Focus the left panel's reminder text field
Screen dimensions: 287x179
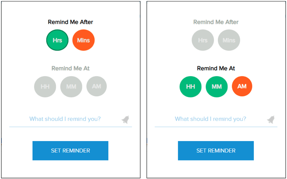coord(65,119)
